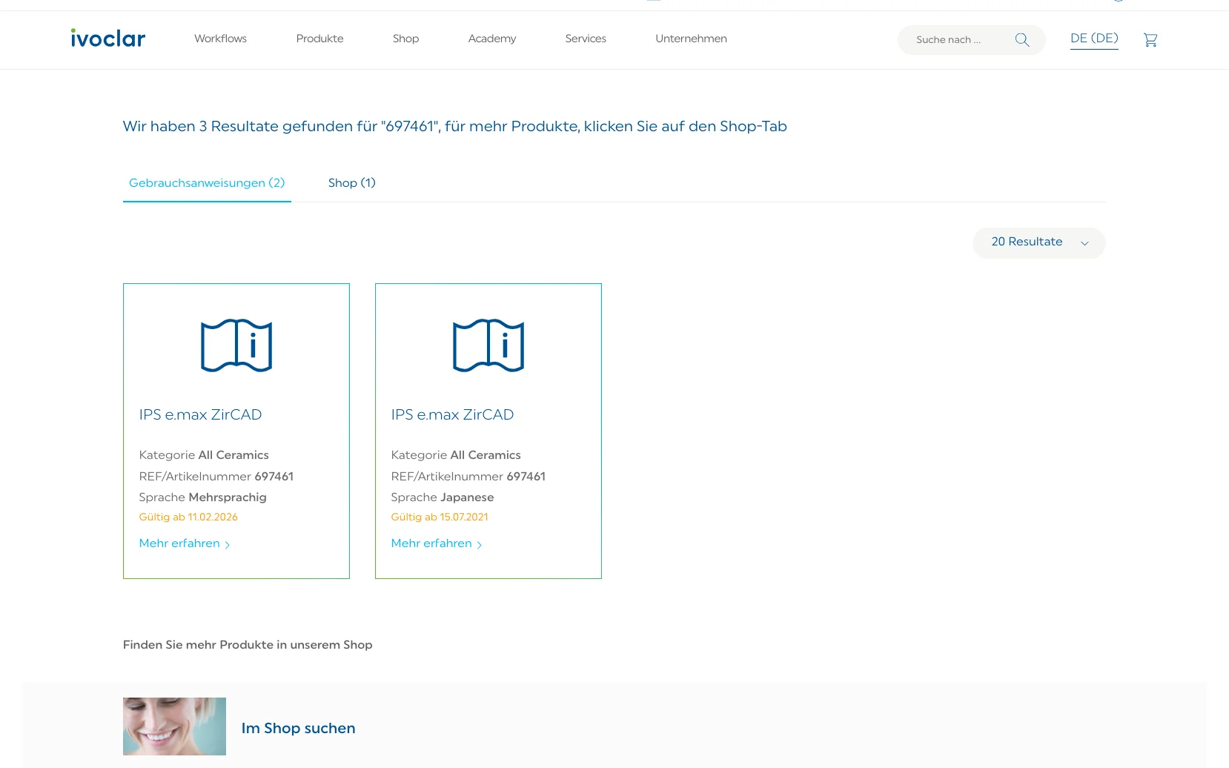This screenshot has width=1229, height=768.
Task: Click the text Gültig ab 15.07.2021
Action: [440, 517]
